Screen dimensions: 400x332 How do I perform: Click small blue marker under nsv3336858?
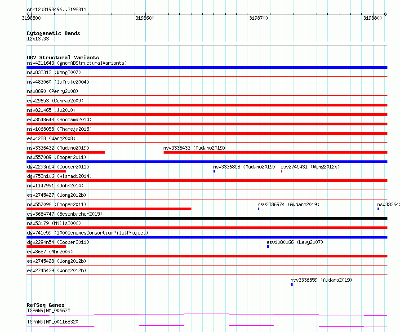(x=214, y=171)
